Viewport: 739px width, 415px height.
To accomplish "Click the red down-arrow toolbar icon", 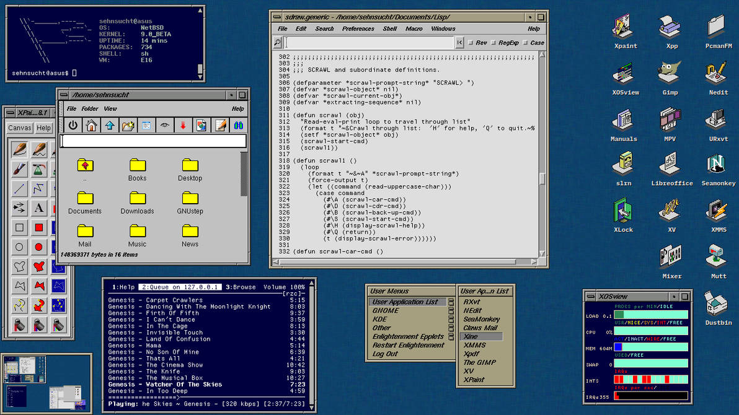I will point(183,125).
